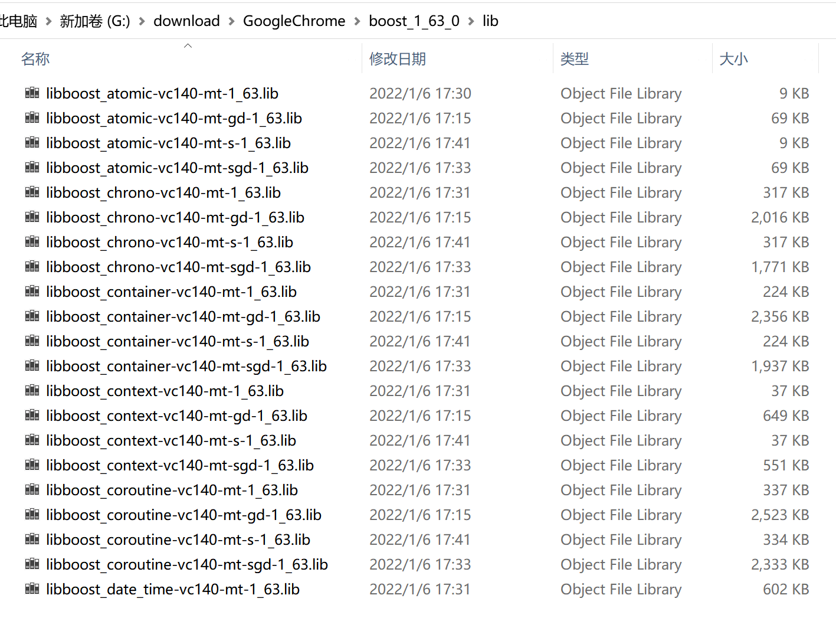Click the file icon next to libboost_container-vc140-mt-s-1_63.lib
The height and width of the screenshot is (618, 836).
[x=32, y=341]
